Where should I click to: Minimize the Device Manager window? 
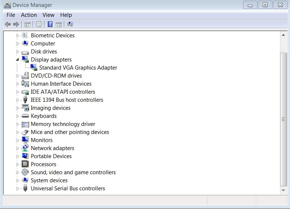(x=250, y=5)
